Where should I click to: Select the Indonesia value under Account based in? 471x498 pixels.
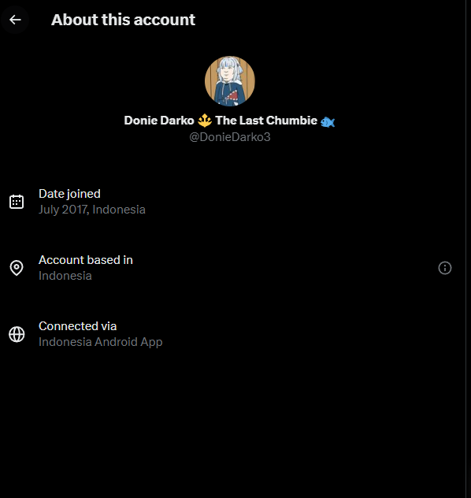65,276
